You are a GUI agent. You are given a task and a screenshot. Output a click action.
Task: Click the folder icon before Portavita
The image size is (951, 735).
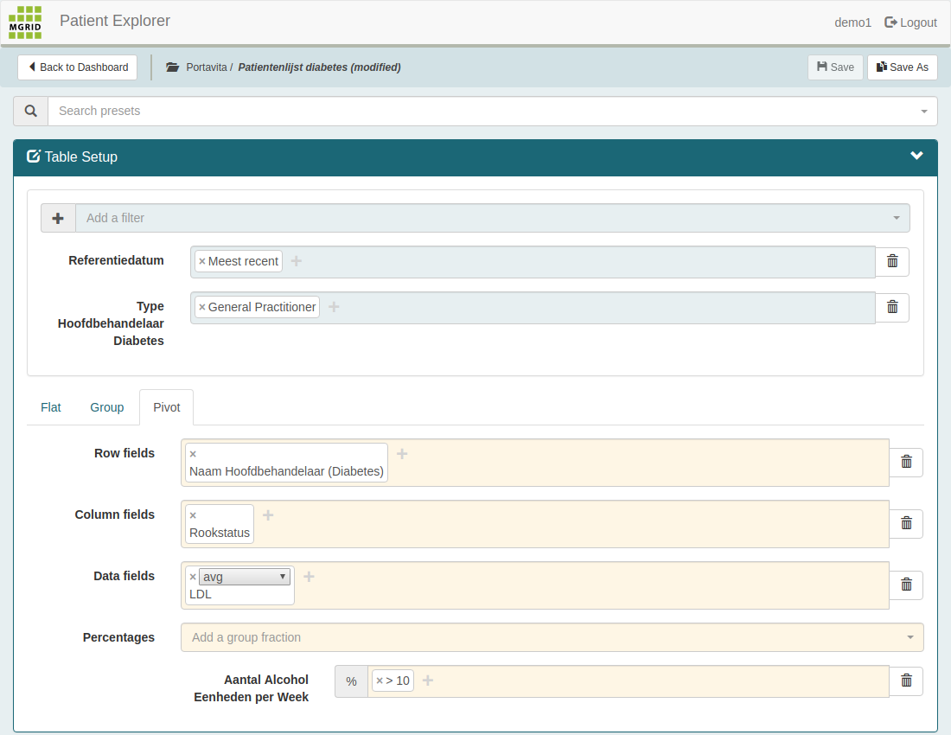[x=172, y=67]
